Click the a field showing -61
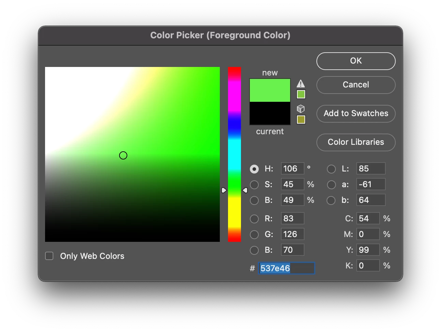Screen dimensions: 441x332 371,184
